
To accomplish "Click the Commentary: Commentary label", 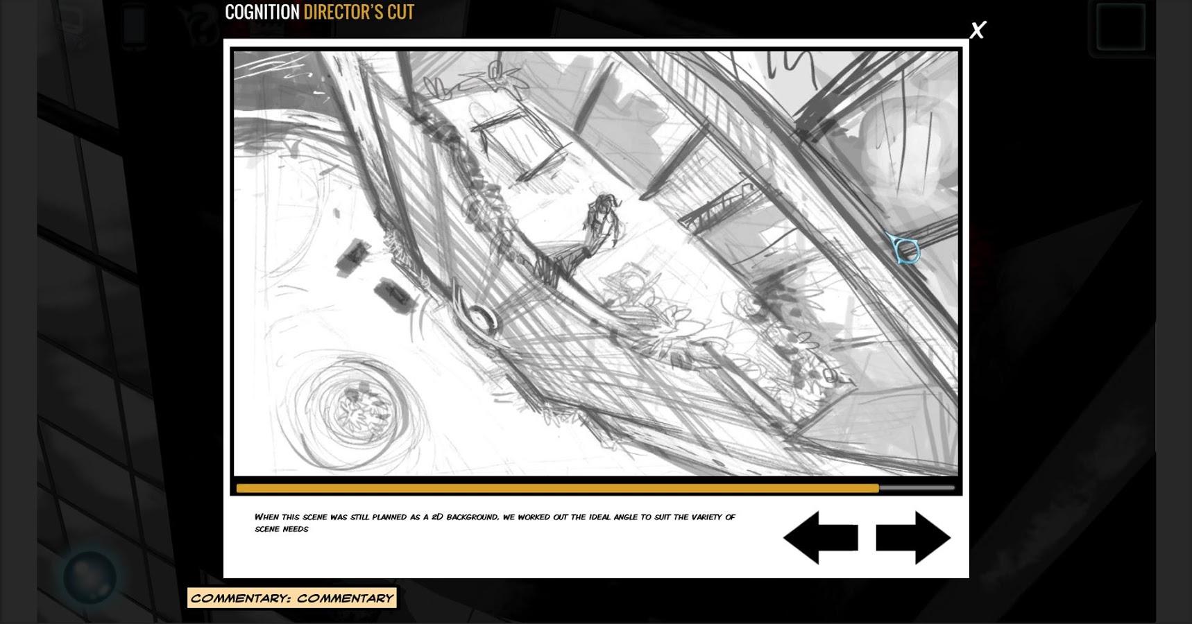I will [x=291, y=598].
